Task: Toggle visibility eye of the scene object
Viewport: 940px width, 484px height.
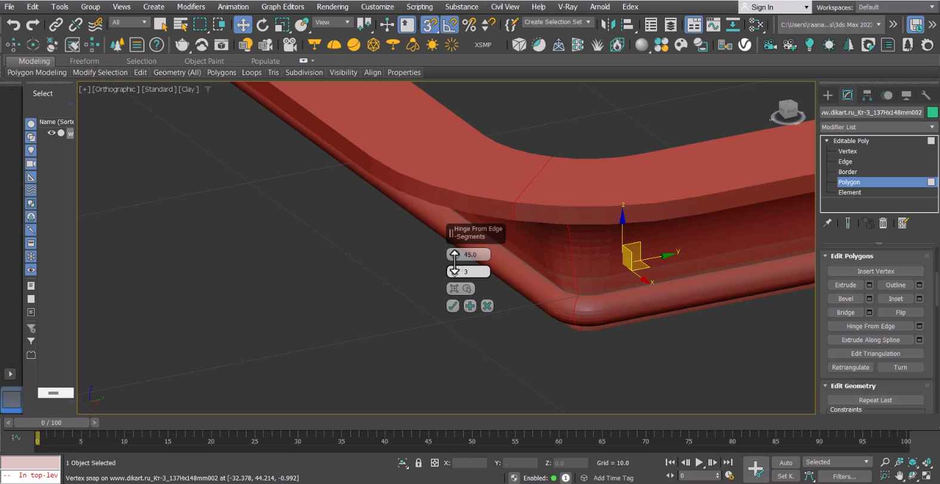Action: 51,133
